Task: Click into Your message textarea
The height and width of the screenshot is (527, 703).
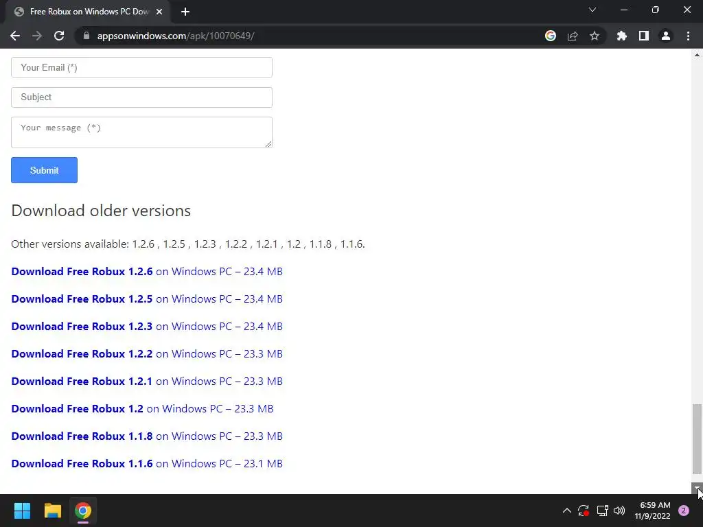Action: coord(141,132)
